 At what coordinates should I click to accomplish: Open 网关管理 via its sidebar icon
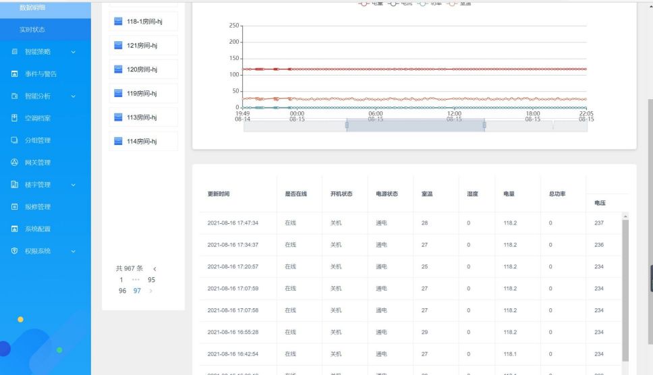[14, 163]
